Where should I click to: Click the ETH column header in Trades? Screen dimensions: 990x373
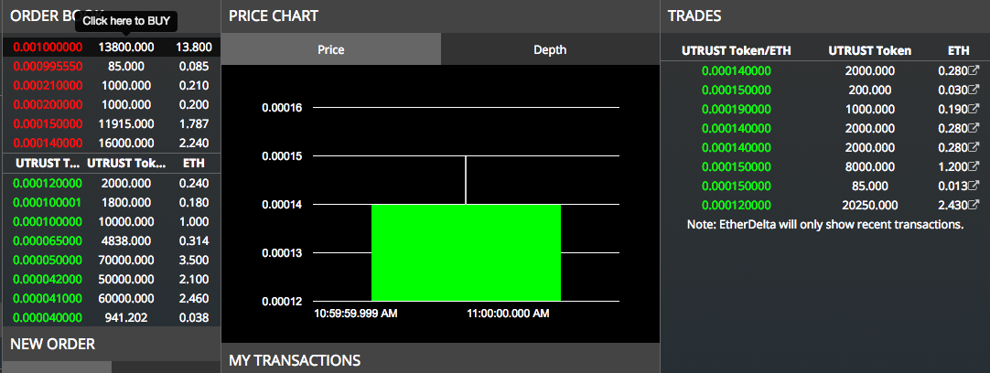(x=958, y=50)
